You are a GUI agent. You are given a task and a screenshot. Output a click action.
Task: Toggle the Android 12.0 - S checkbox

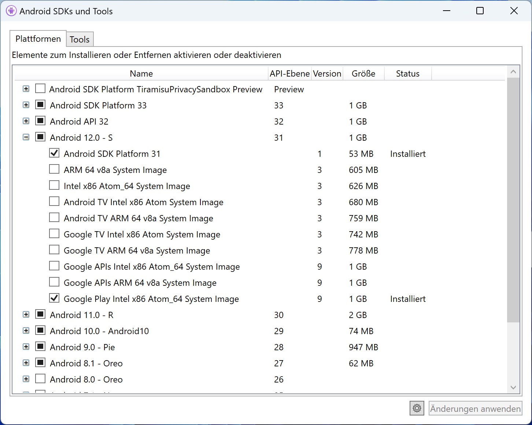[x=40, y=137]
